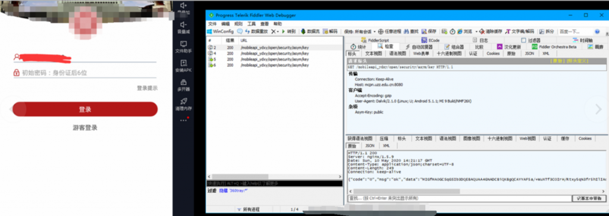The image size is (609, 216).
Task: Click the WinConfig toolbar icon
Action: tap(220, 32)
